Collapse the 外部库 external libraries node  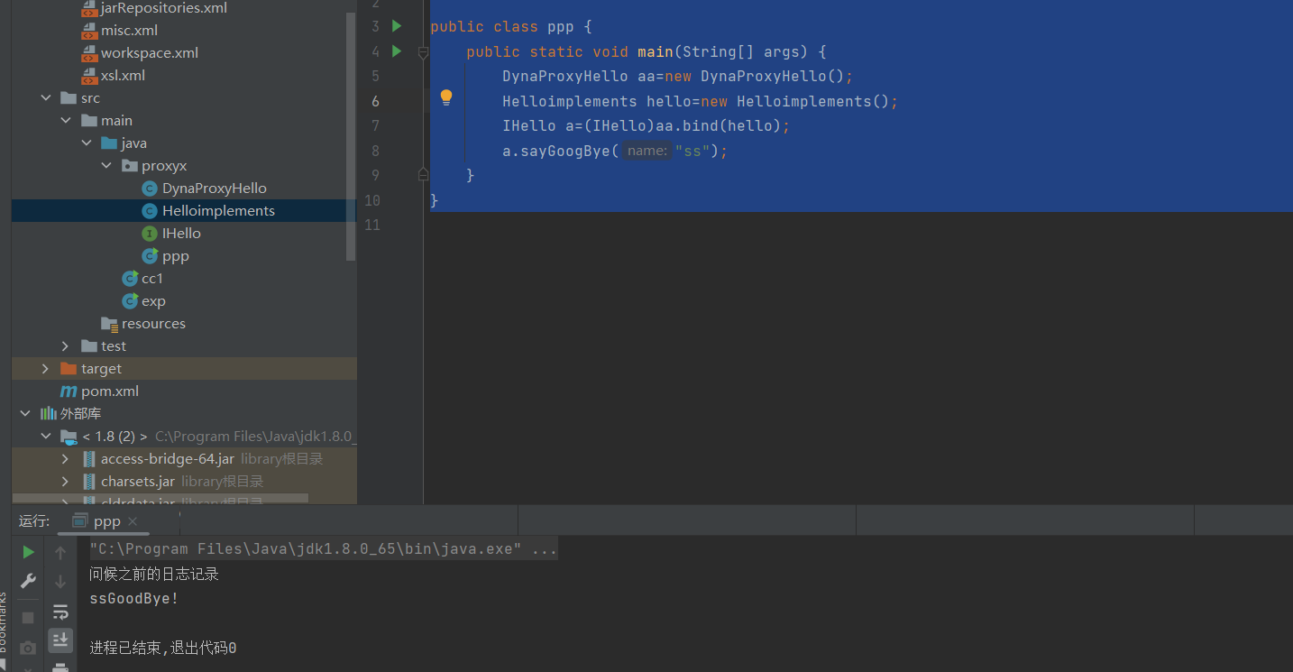(x=25, y=414)
